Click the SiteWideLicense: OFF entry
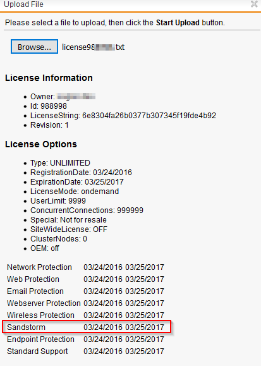This screenshot has height=366, width=261. [x=69, y=229]
